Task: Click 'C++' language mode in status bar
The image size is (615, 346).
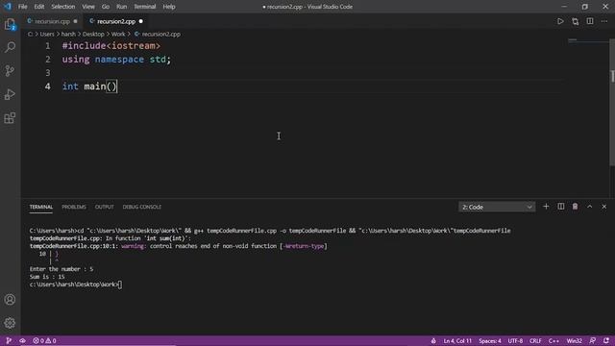Action: [553, 341]
